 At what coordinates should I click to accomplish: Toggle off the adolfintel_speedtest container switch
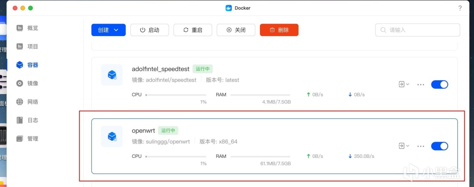coord(440,84)
